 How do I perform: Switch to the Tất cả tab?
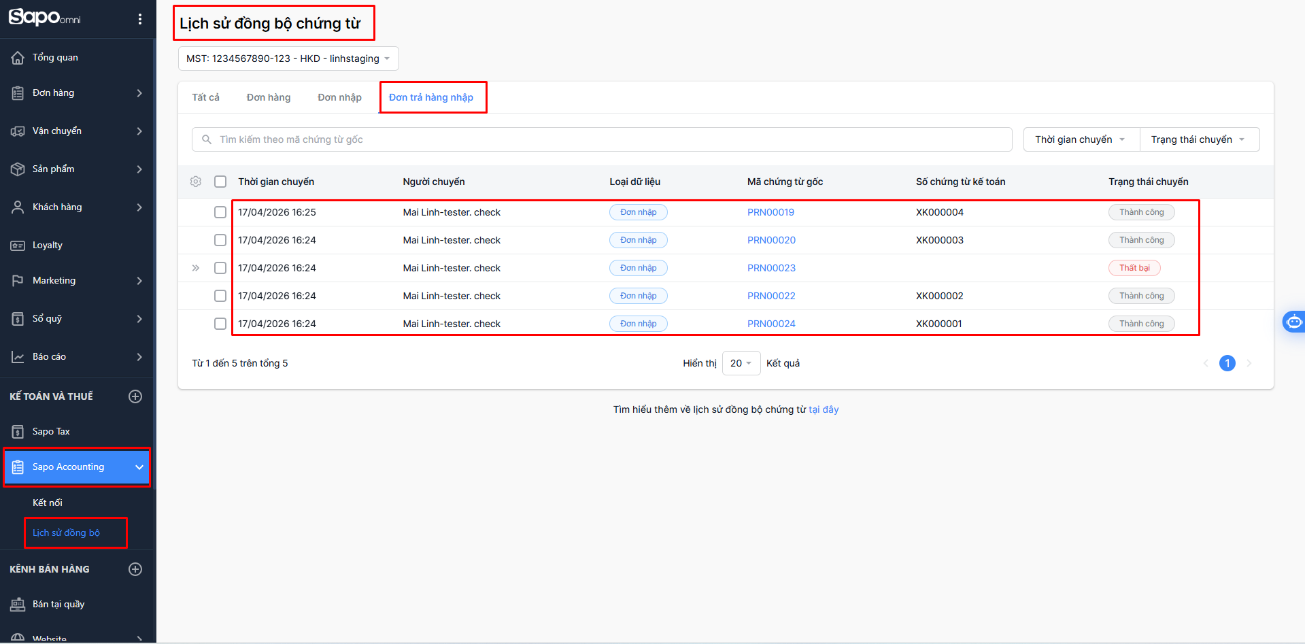click(x=205, y=97)
